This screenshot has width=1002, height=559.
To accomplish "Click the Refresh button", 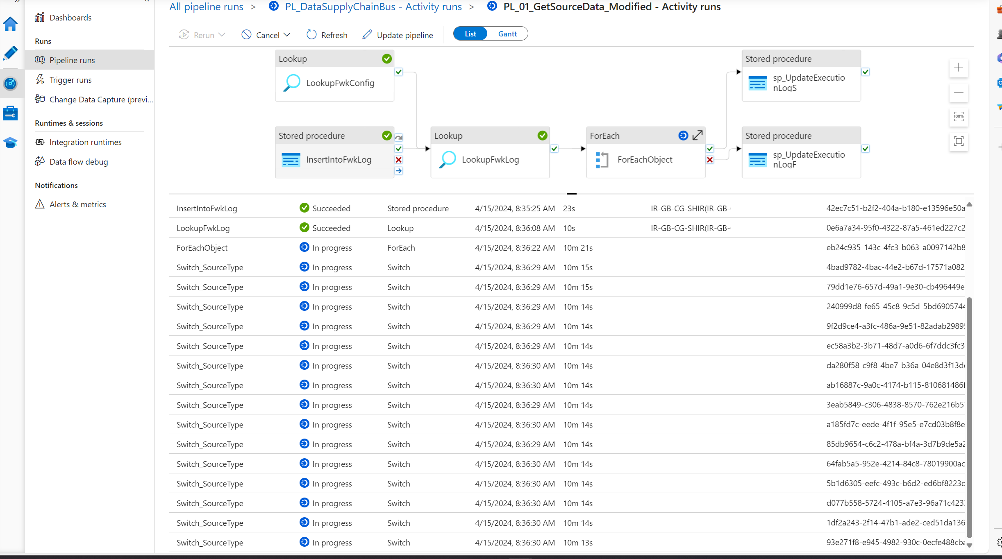I will [327, 35].
